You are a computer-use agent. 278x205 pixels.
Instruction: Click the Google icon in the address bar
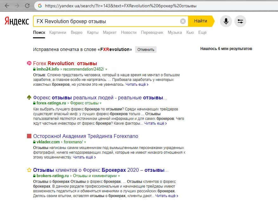point(40,6)
